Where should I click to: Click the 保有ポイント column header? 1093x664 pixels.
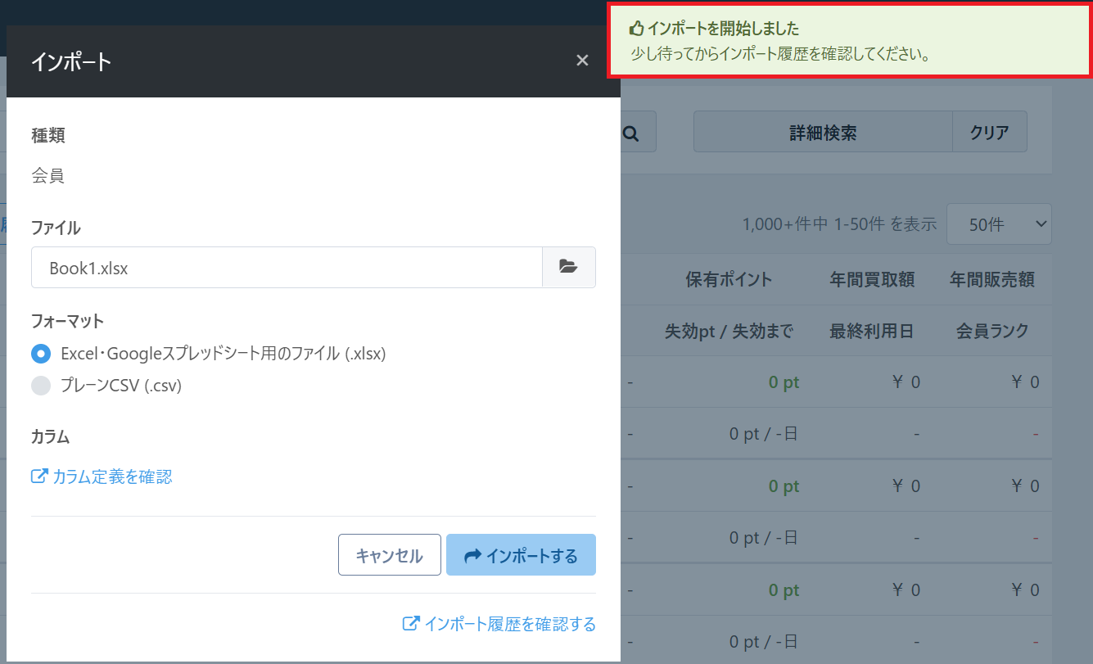tap(729, 279)
